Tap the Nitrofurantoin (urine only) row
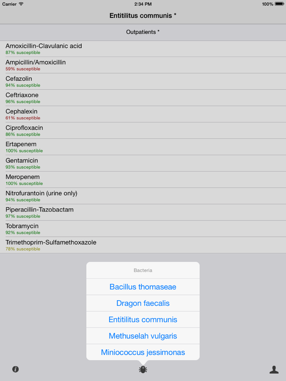 coord(143,196)
